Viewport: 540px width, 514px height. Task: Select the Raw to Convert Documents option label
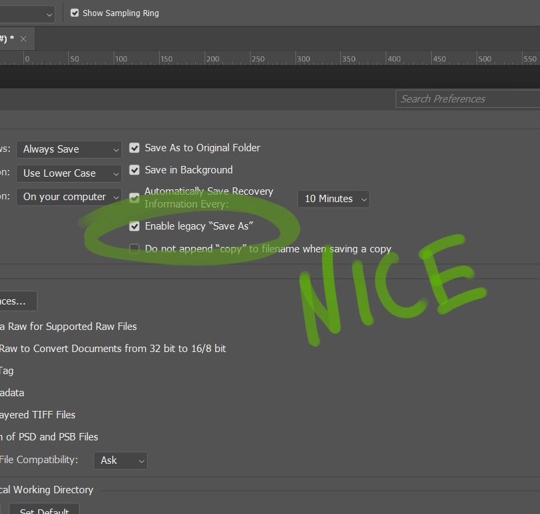(x=112, y=348)
